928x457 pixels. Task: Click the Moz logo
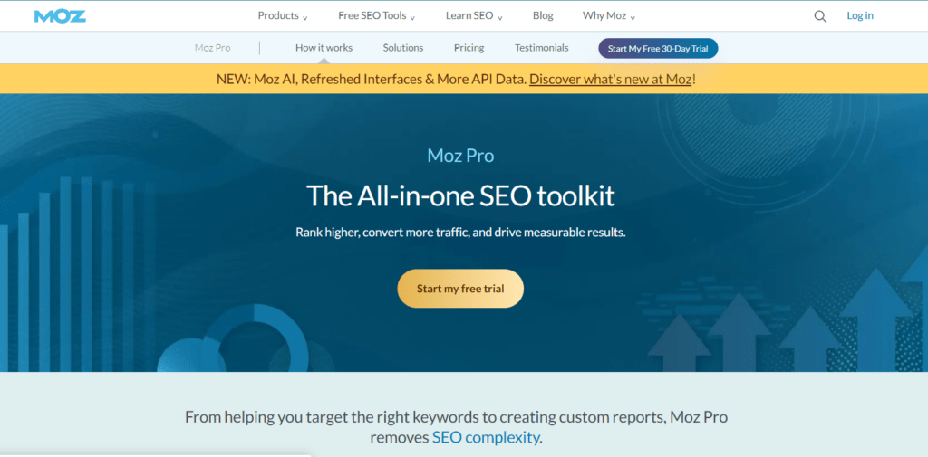point(60,15)
